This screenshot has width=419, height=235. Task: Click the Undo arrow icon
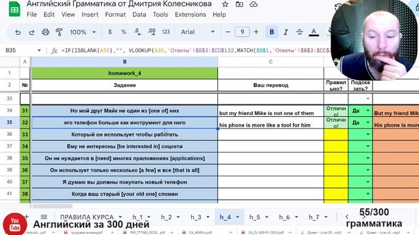pyautogui.click(x=18, y=32)
